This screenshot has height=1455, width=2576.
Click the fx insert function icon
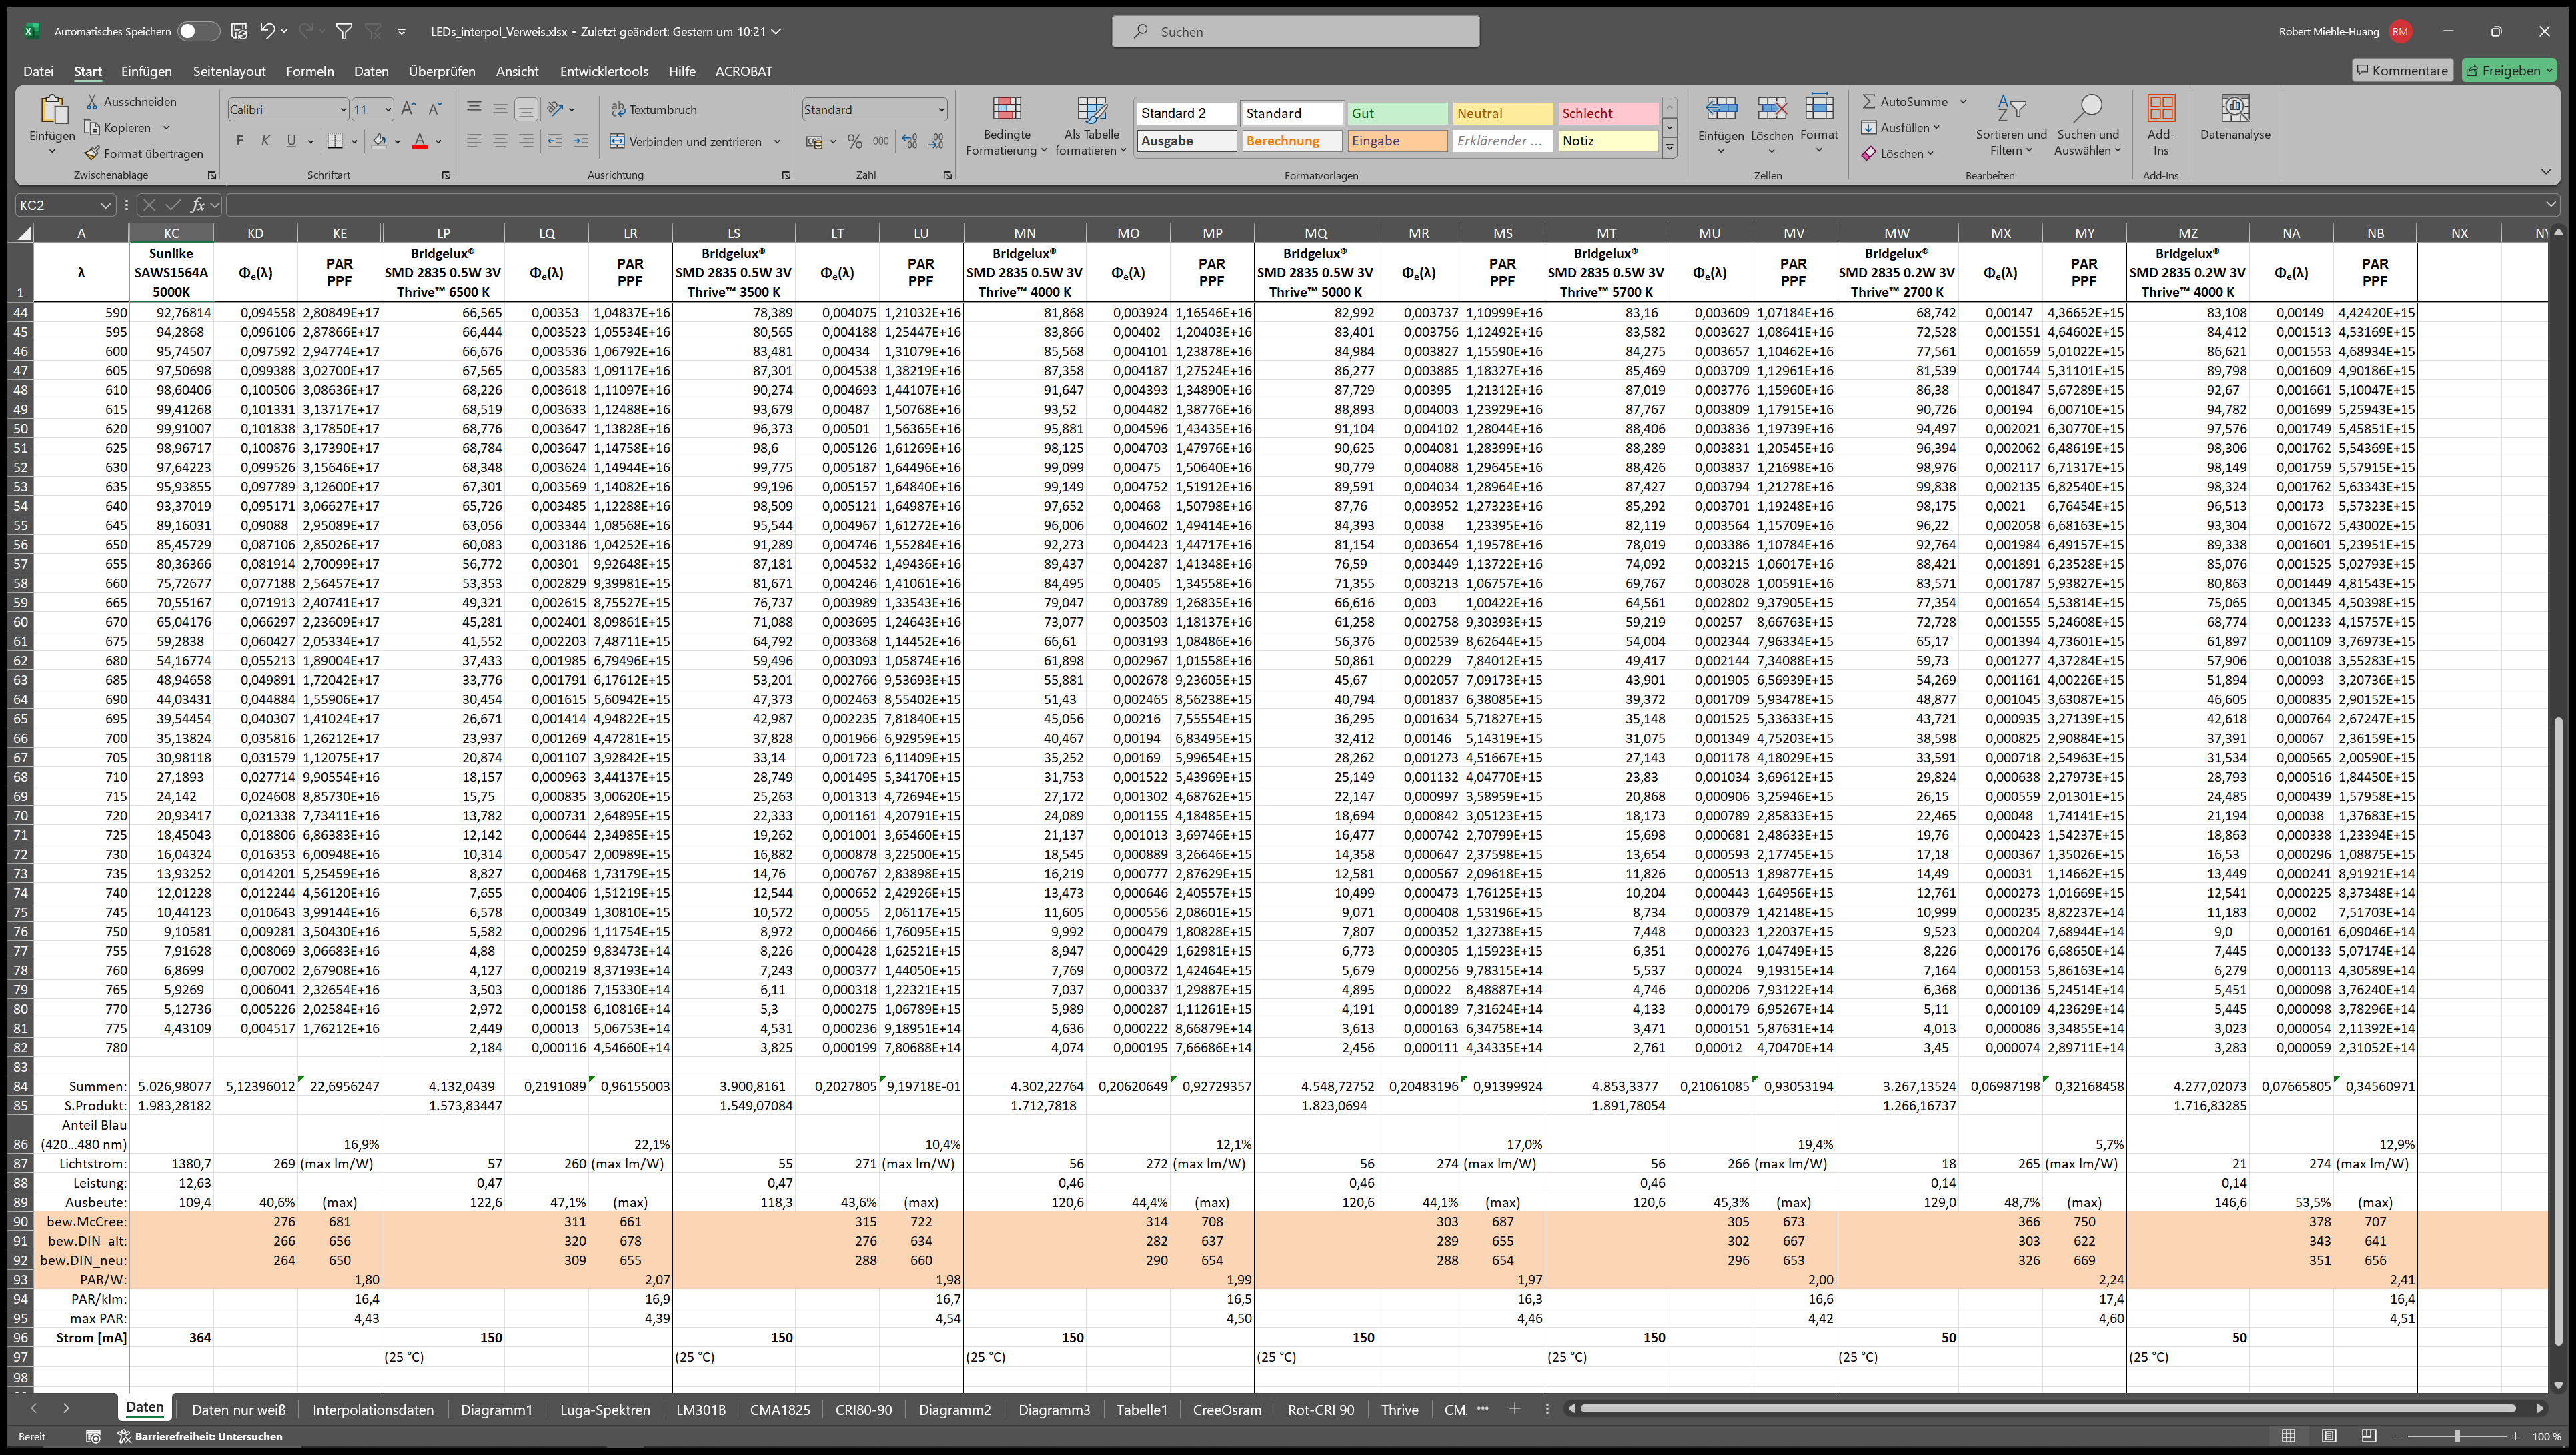(x=198, y=205)
